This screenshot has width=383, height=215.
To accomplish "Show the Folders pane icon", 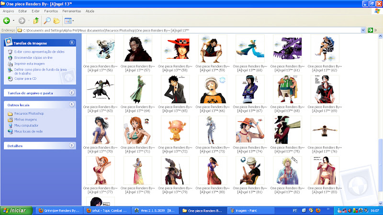I will (x=56, y=21).
